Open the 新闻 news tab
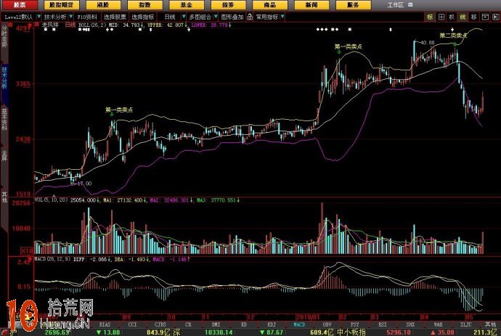Image resolution: width=501 pixels, height=336 pixels. click(x=311, y=5)
